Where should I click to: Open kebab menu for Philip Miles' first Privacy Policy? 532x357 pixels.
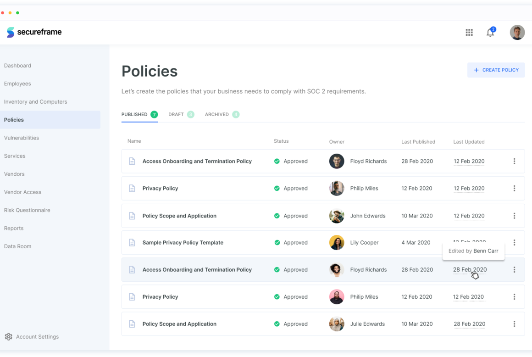click(515, 188)
